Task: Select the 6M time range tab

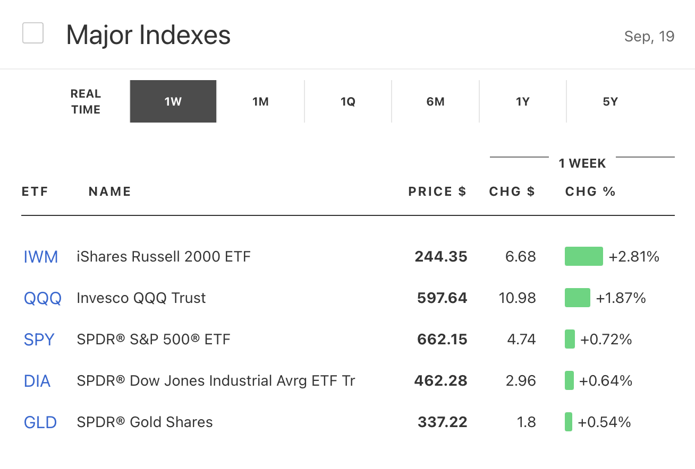Action: pos(435,101)
